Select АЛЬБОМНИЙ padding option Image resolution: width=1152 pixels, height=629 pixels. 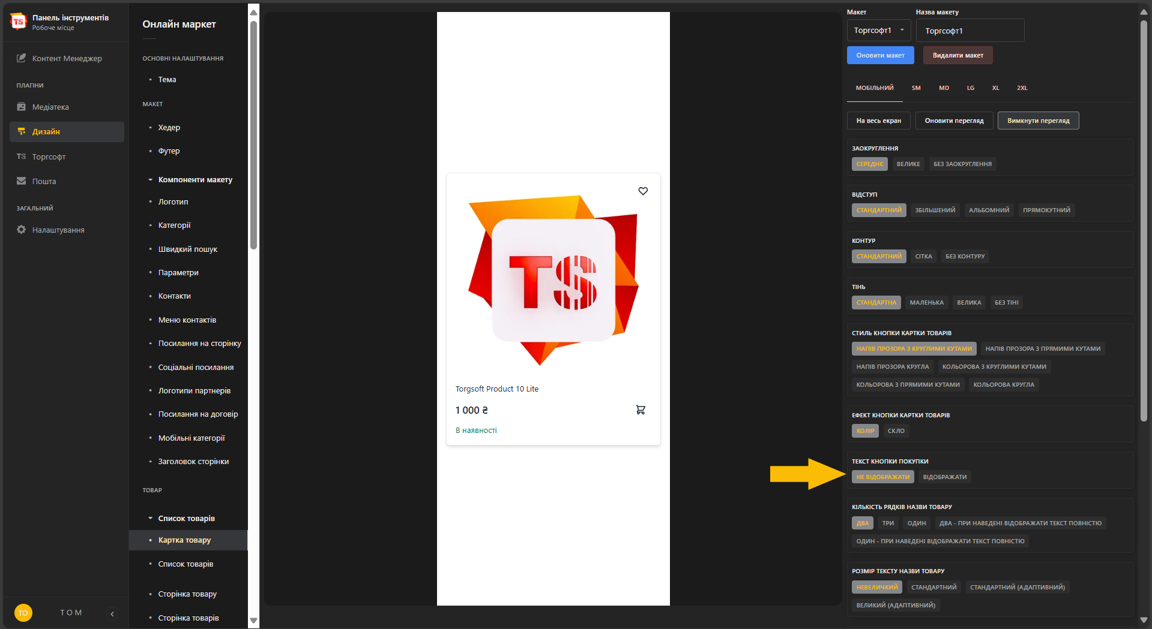point(989,210)
